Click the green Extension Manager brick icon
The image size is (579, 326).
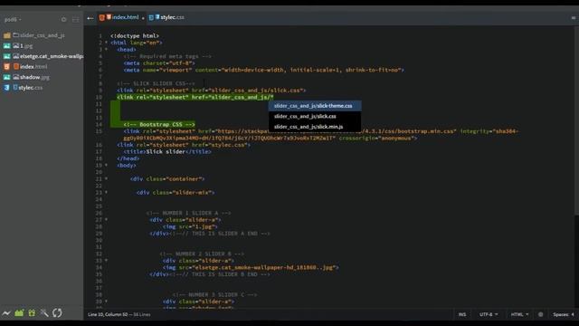(19, 313)
